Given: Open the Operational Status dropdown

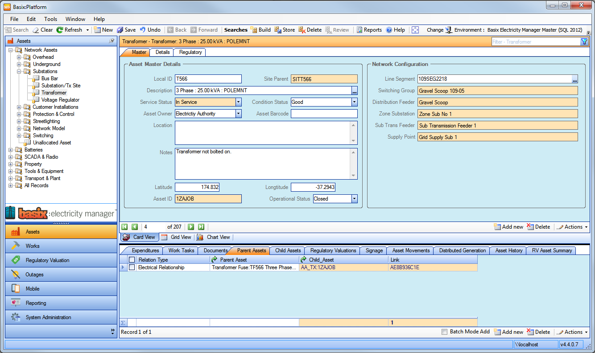Looking at the screenshot, I should click(x=355, y=198).
